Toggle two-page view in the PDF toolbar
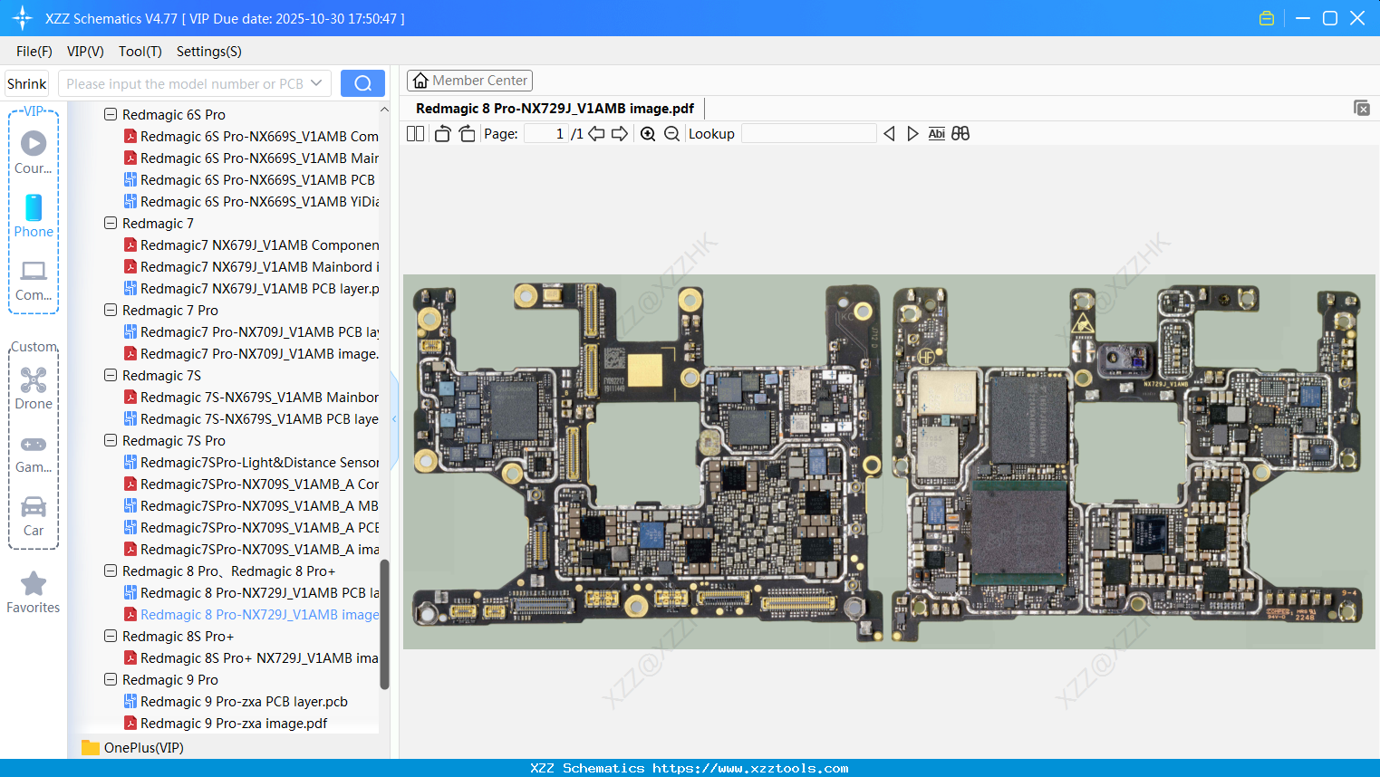Image resolution: width=1380 pixels, height=777 pixels. pos(414,133)
